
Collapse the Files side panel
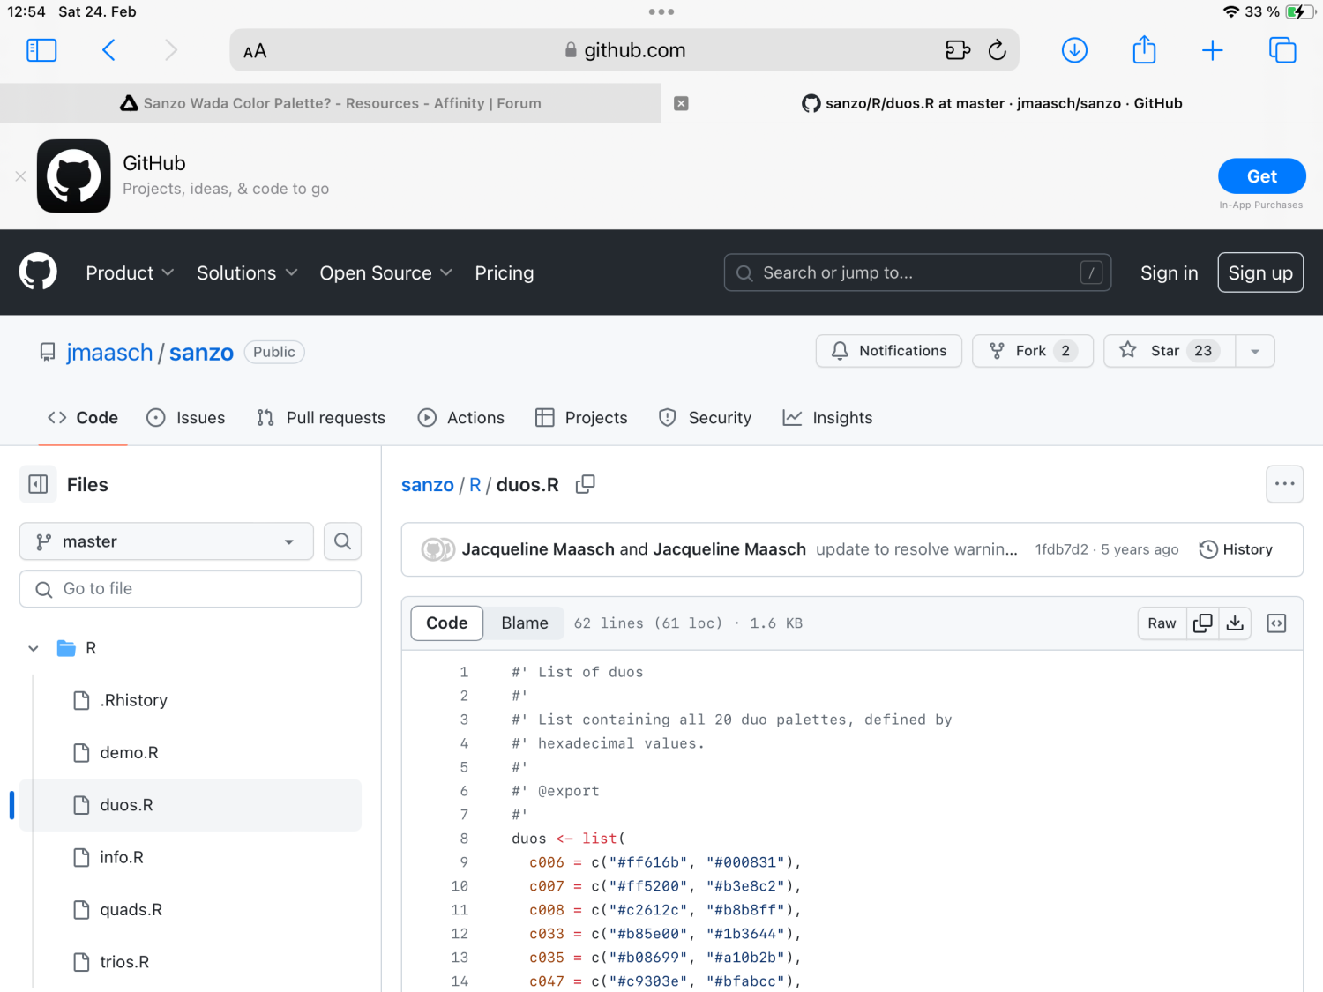click(38, 484)
